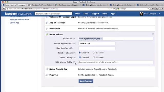Click the browser back arrow button
The image size is (164, 92).
click(x=4, y=9)
